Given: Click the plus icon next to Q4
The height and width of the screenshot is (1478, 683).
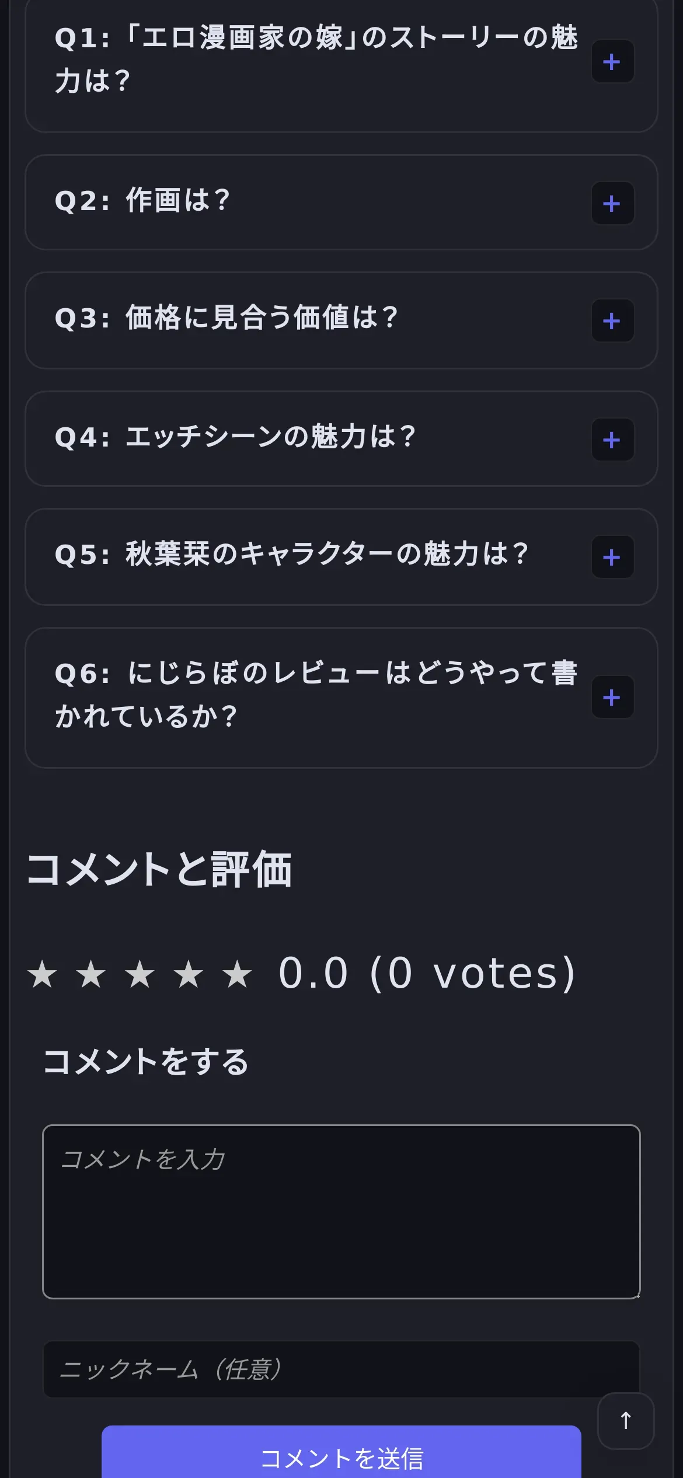Looking at the screenshot, I should pyautogui.click(x=612, y=440).
